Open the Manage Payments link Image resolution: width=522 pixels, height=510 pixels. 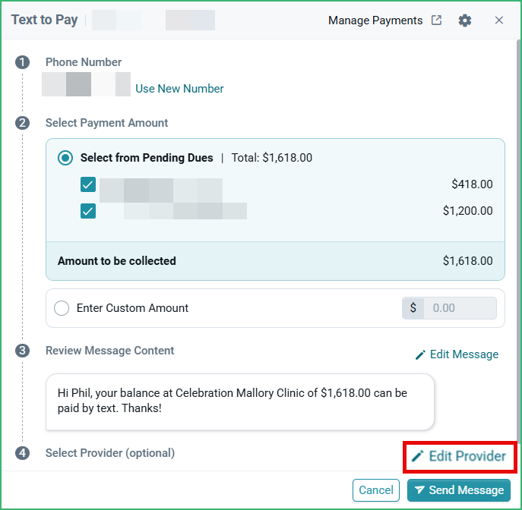[x=375, y=20]
